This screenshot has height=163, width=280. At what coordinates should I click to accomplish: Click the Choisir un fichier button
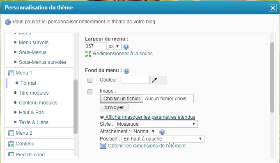pos(122,99)
